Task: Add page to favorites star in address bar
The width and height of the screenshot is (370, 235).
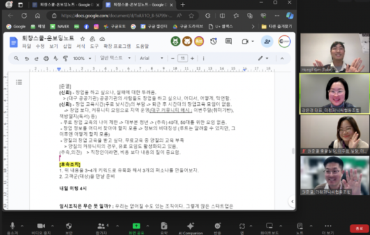Action: [191, 16]
